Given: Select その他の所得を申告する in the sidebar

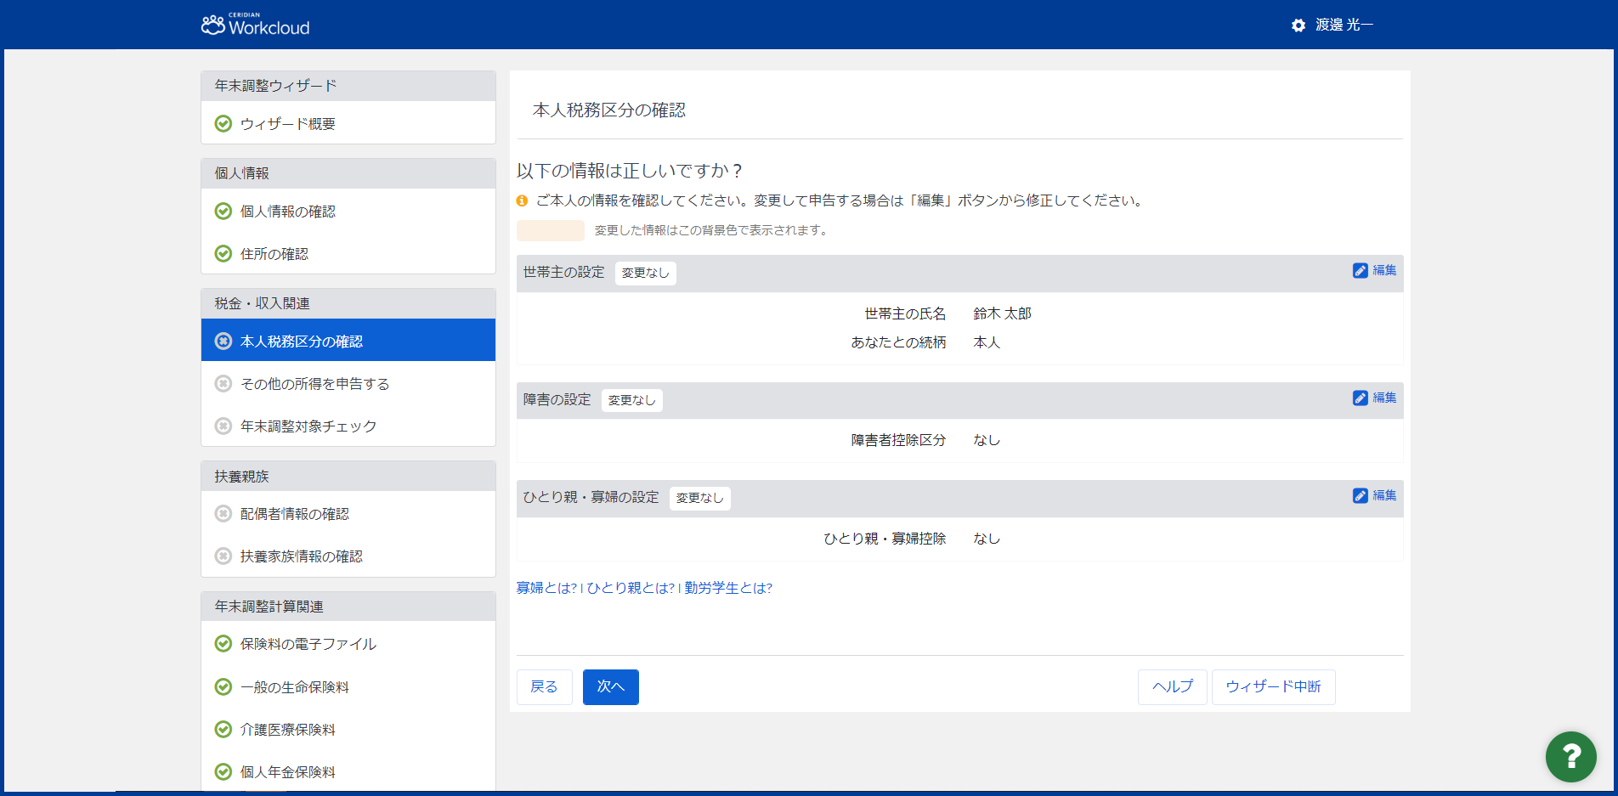Looking at the screenshot, I should coord(314,383).
